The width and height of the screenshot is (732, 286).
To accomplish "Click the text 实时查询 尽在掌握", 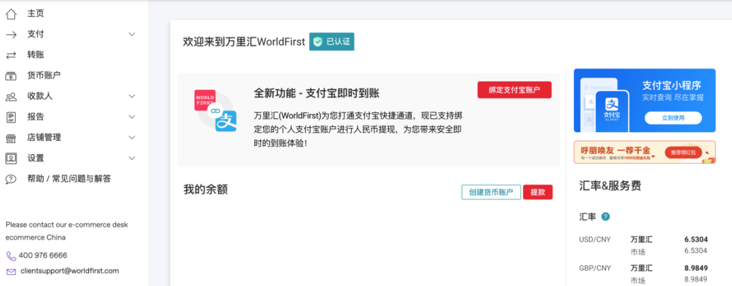I will click(673, 98).
